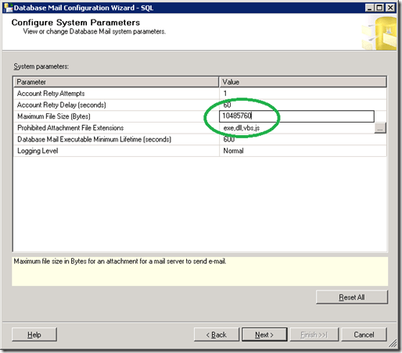Minimize the wizard window
This screenshot has width=402, height=353.
tap(369, 8)
